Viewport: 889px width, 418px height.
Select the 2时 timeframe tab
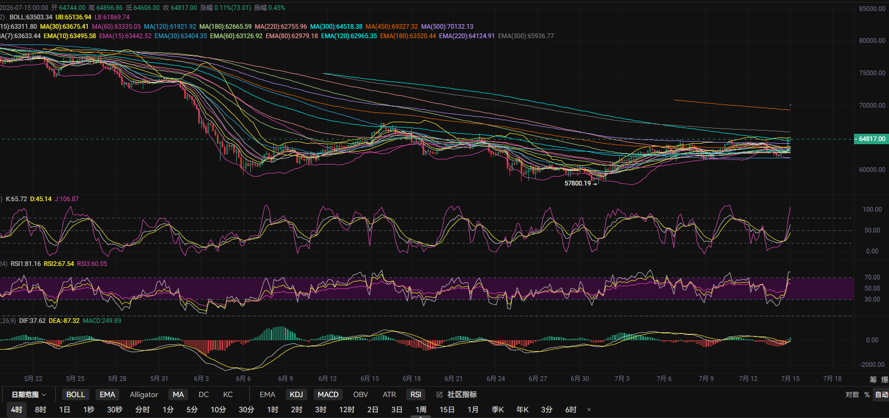coord(297,410)
